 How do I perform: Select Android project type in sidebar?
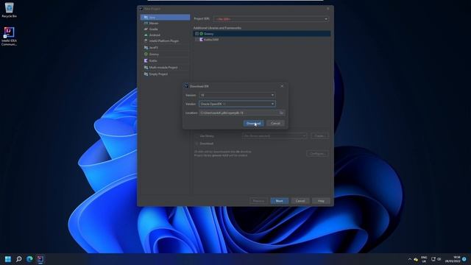165,35
